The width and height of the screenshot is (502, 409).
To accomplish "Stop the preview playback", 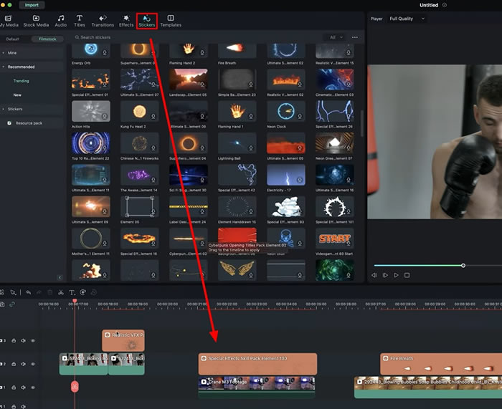I will click(407, 275).
